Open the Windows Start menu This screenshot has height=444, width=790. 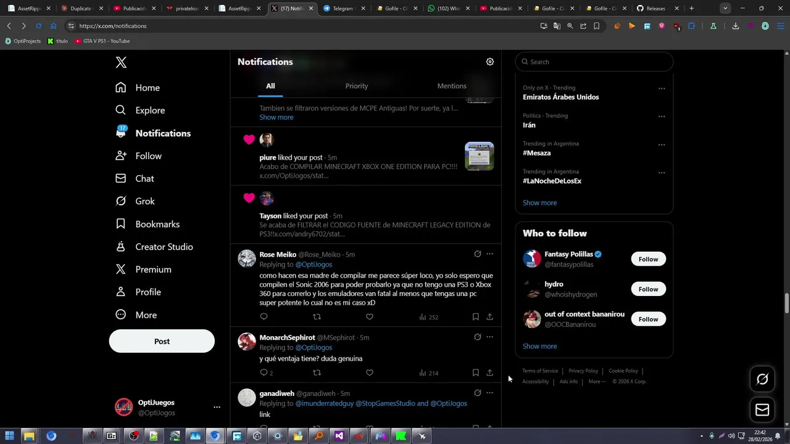pyautogui.click(x=9, y=436)
